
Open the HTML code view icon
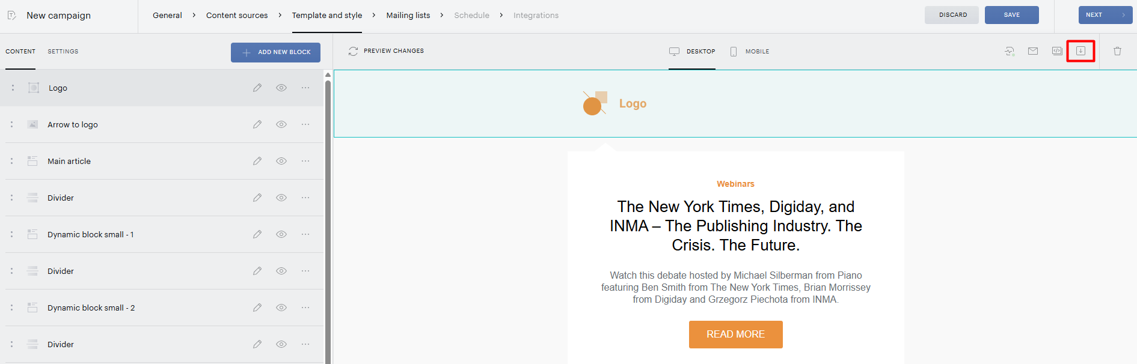click(x=1057, y=51)
